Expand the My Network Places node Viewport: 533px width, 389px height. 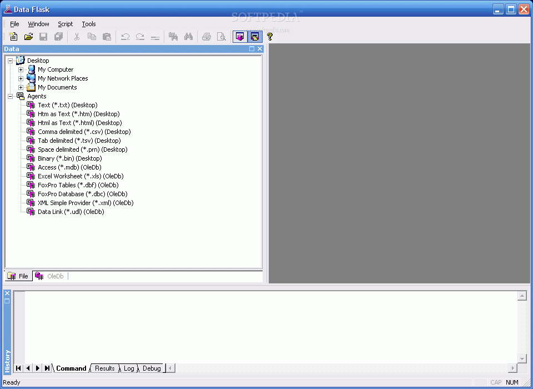(x=21, y=78)
